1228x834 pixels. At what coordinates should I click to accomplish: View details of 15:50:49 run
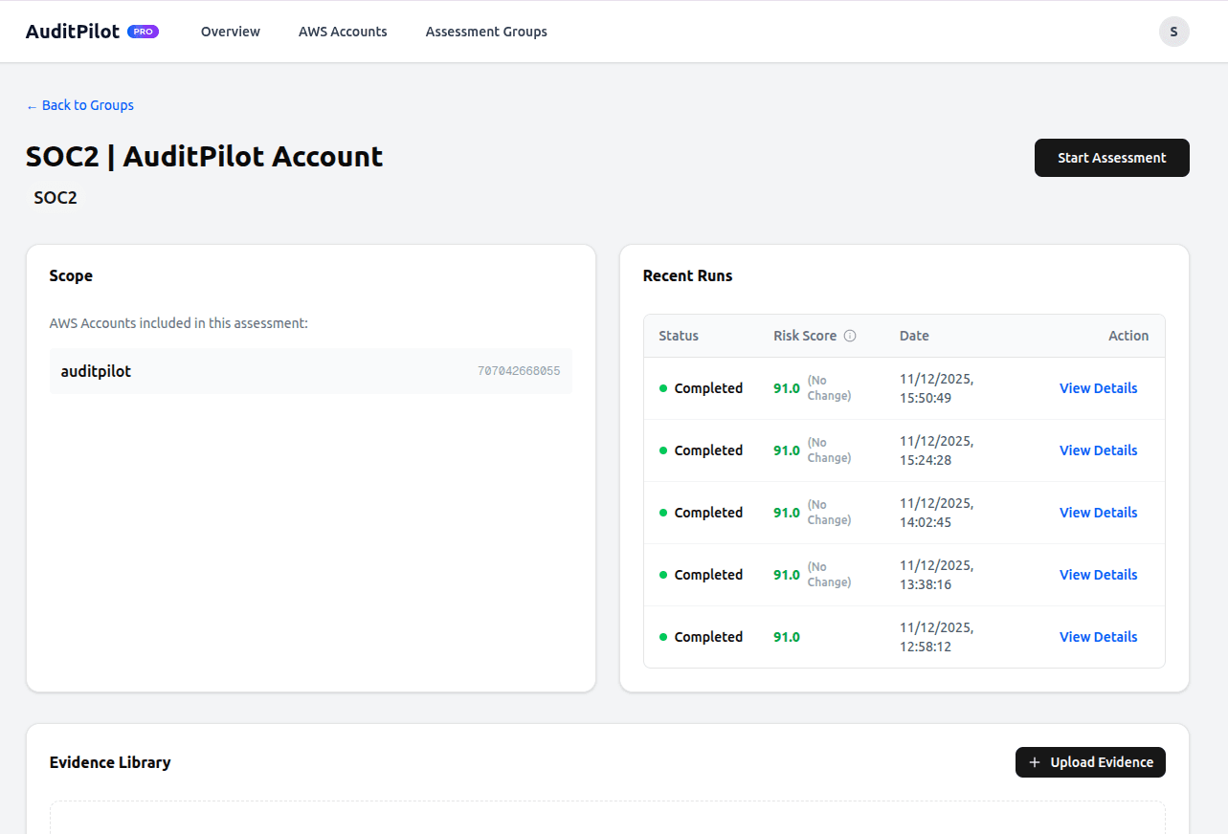point(1098,388)
